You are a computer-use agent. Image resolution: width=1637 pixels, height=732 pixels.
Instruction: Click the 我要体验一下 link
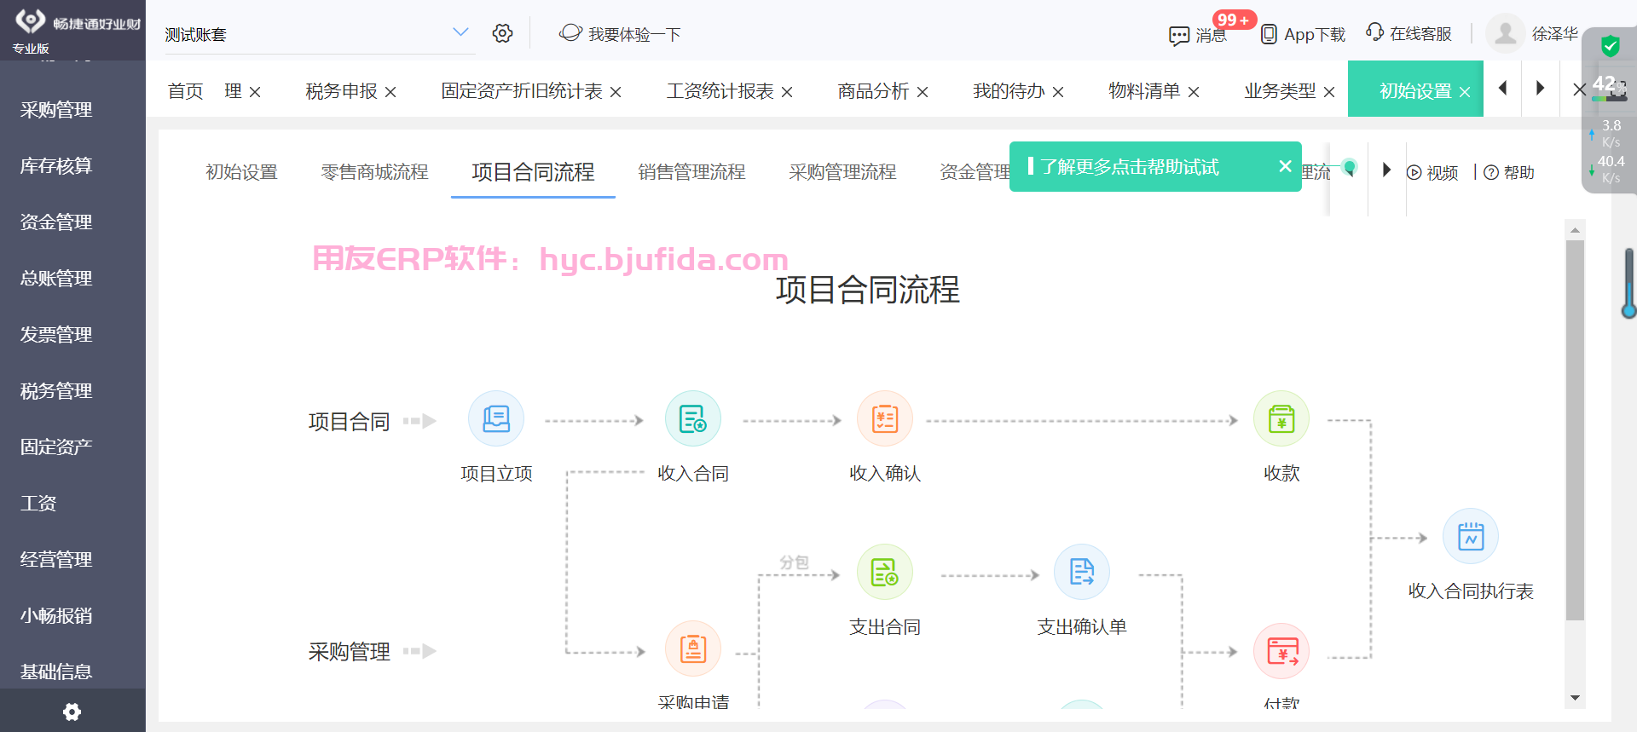[x=620, y=34]
